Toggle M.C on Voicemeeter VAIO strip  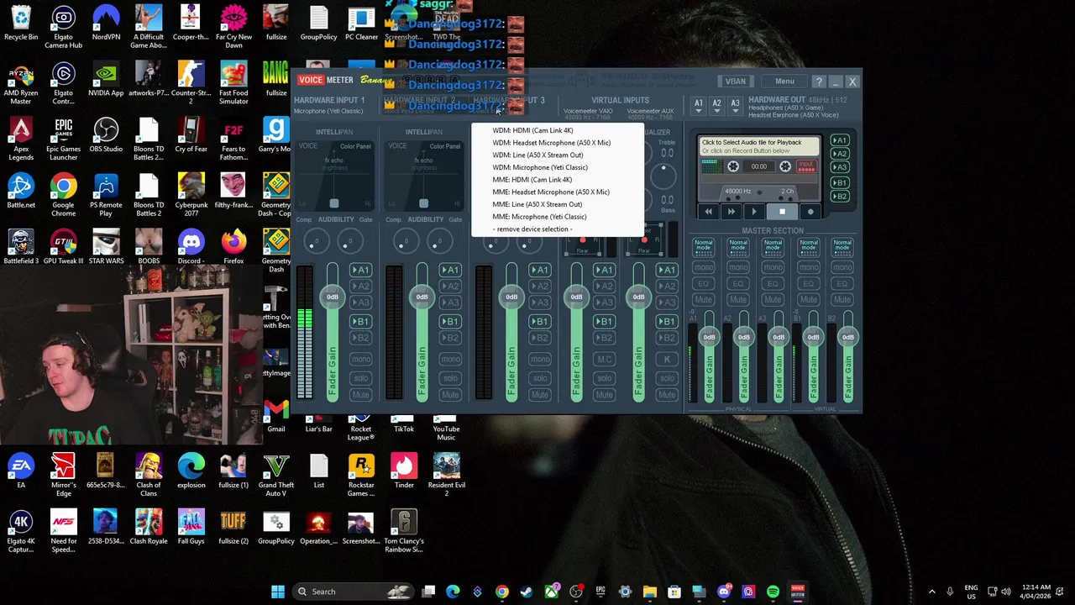point(604,359)
